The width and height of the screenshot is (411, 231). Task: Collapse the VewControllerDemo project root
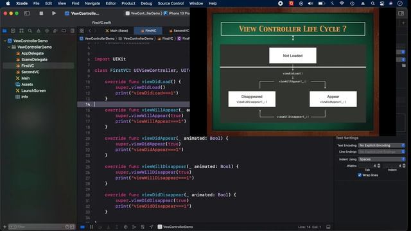pos(4,41)
